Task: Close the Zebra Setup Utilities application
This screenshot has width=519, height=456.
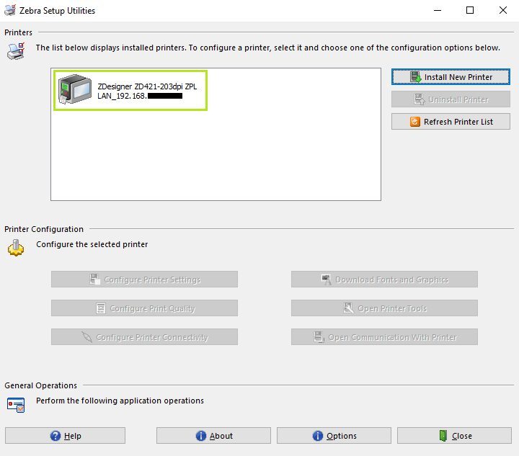Action: click(454, 436)
